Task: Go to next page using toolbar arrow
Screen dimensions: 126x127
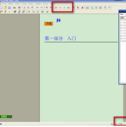Action: coord(64,8)
